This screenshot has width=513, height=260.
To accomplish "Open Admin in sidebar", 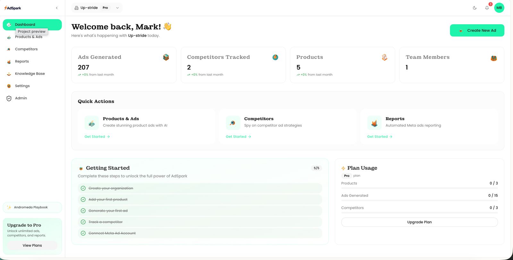I will click(x=32, y=98).
